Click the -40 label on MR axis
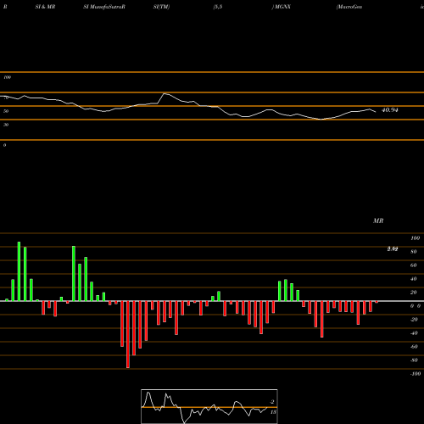This screenshot has height=424, width=424. point(414,333)
